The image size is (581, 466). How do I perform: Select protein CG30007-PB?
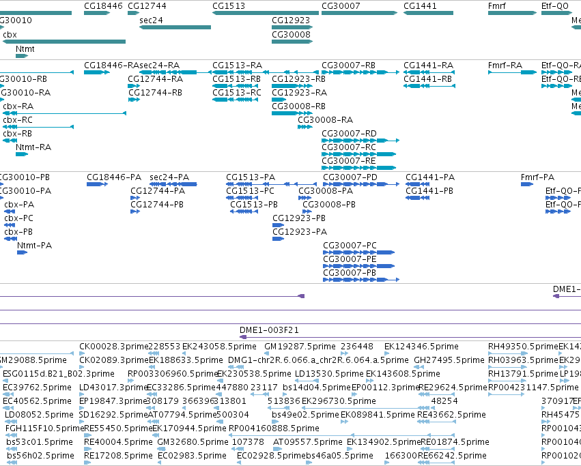(x=361, y=280)
